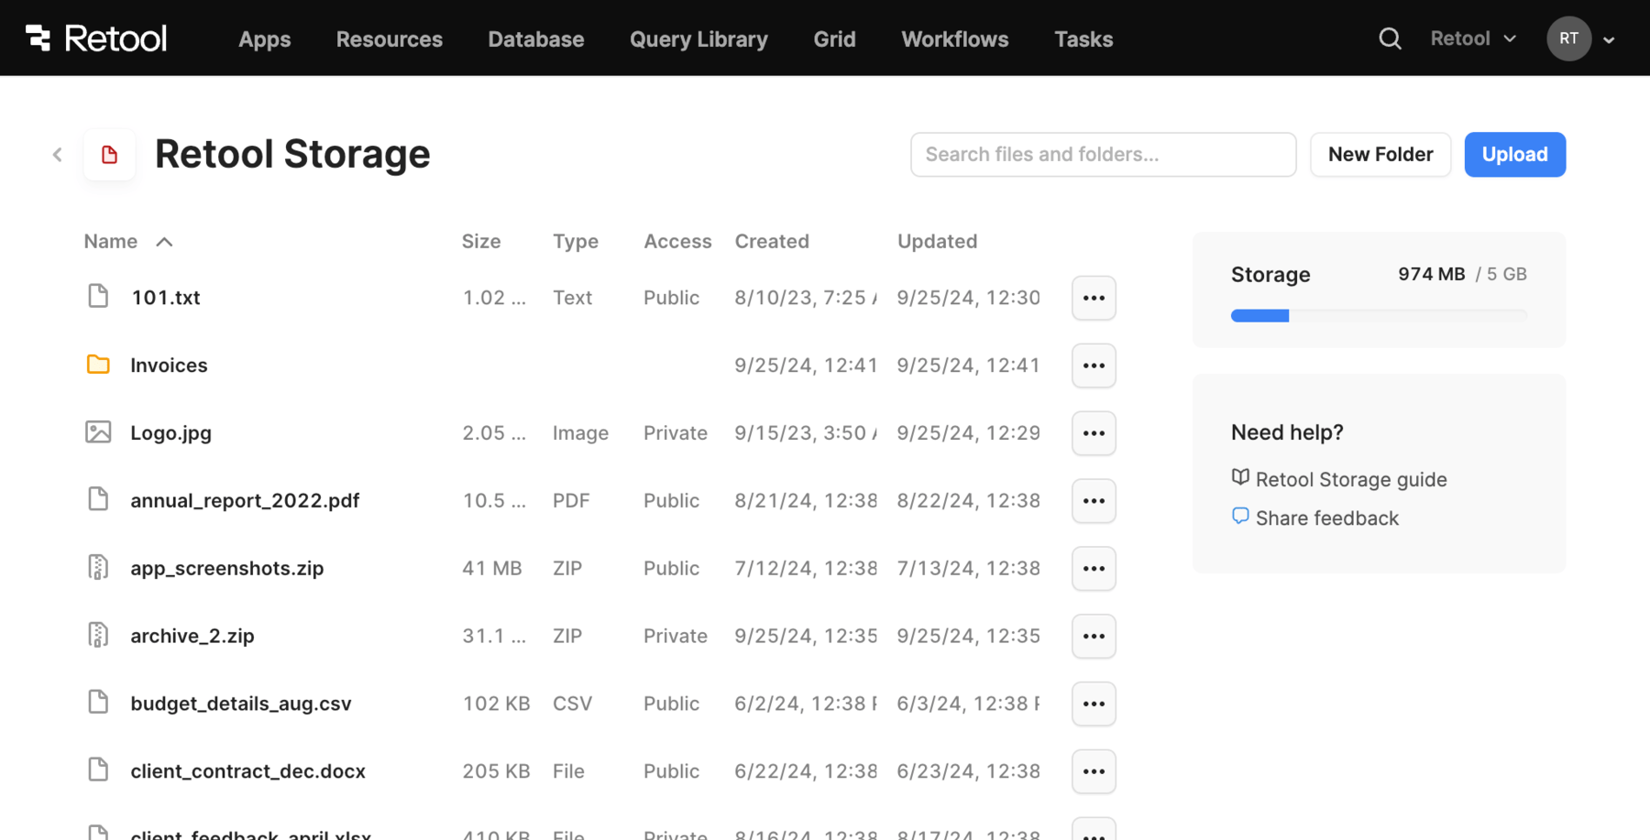Open more options for 101.txt
1650x840 pixels.
tap(1094, 298)
